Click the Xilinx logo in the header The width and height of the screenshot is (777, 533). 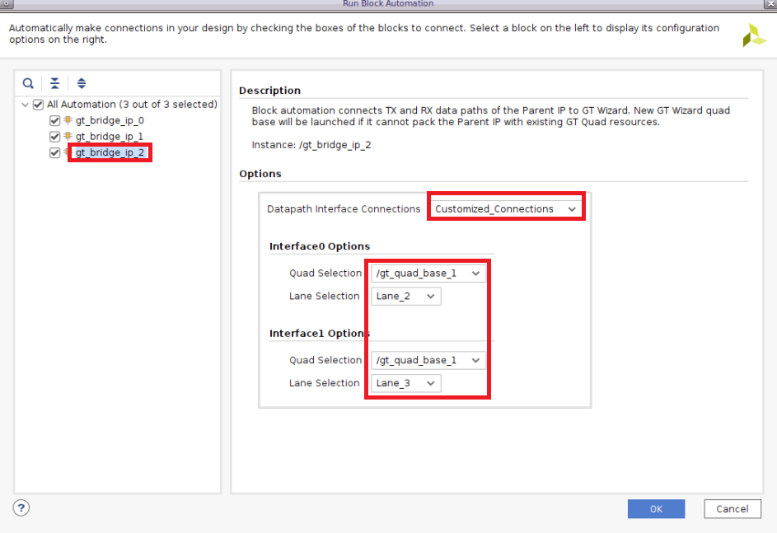tap(753, 35)
